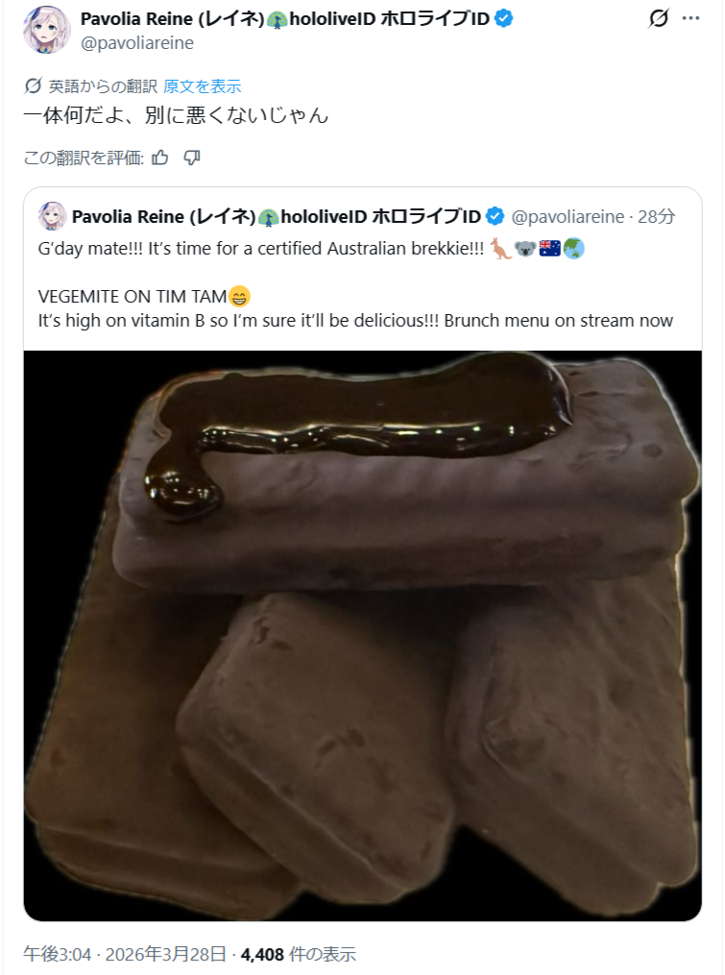Rate the translation with thumbs up
The width and height of the screenshot is (725, 975).
[160, 158]
